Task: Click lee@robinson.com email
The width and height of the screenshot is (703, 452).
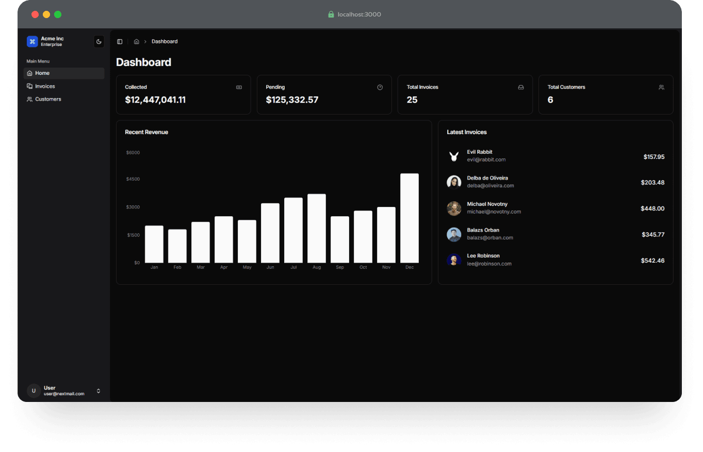Action: [x=489, y=264]
